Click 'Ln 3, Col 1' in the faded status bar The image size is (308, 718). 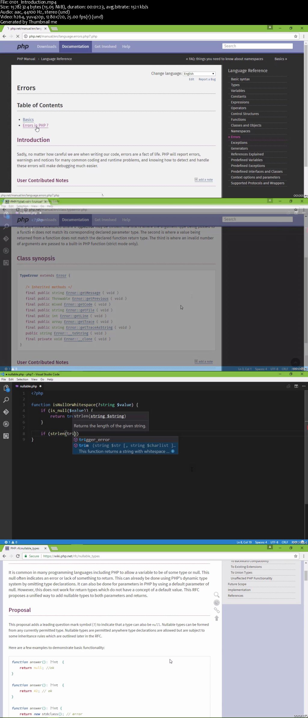point(245,369)
